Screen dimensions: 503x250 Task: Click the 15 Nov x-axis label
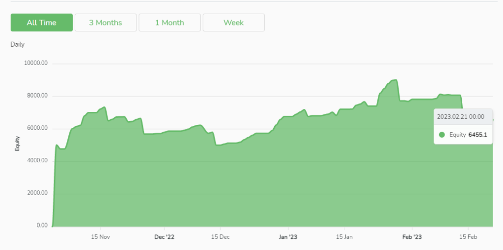pos(100,237)
